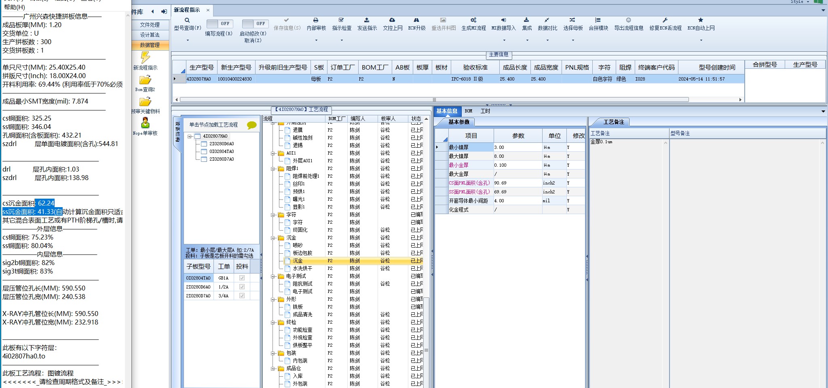Check the 4I02807HA0 root node checkbox
This screenshot has height=388, width=828.
tap(198, 136)
